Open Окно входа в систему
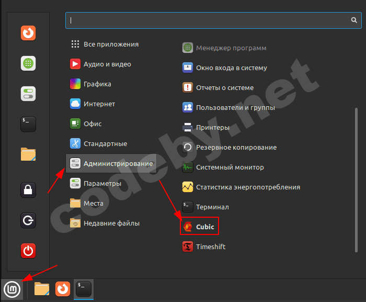 pos(224,68)
